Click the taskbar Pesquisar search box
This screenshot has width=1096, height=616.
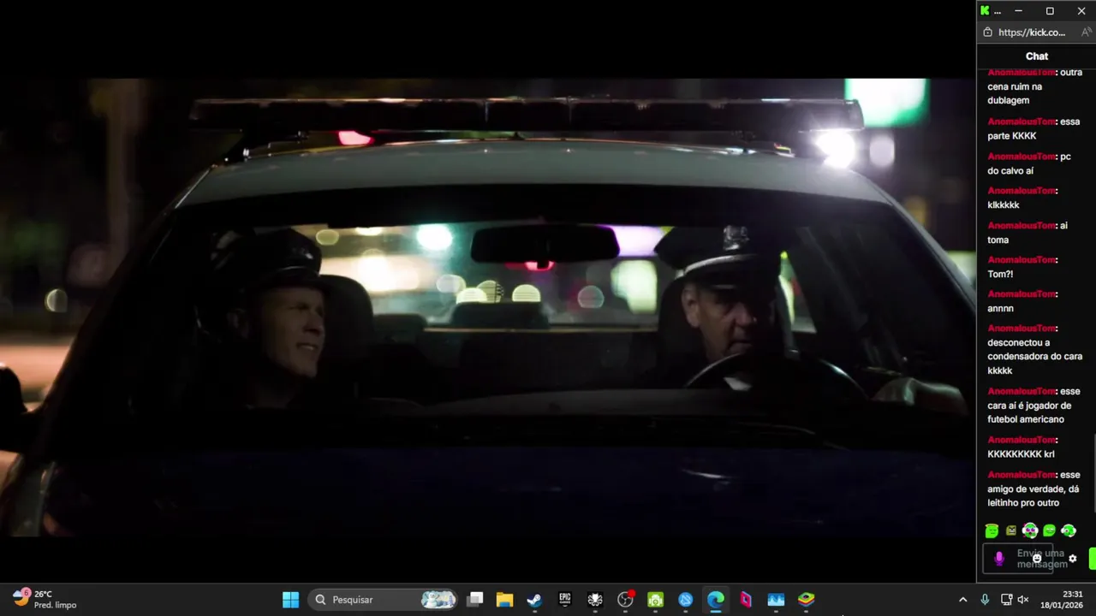click(384, 600)
